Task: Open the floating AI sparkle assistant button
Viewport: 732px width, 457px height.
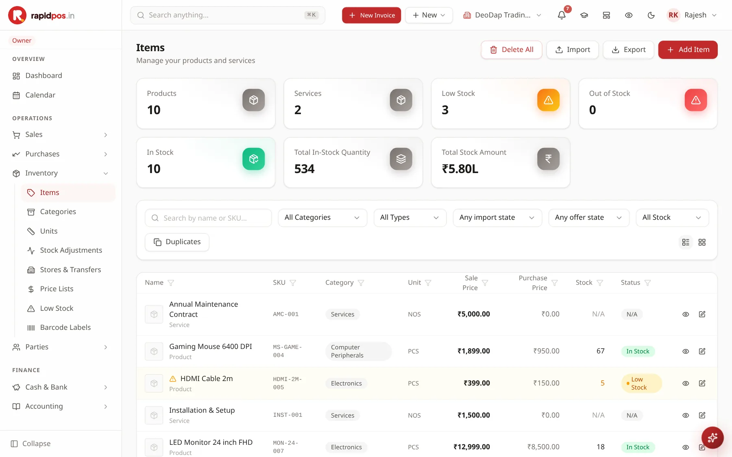Action: [x=712, y=438]
